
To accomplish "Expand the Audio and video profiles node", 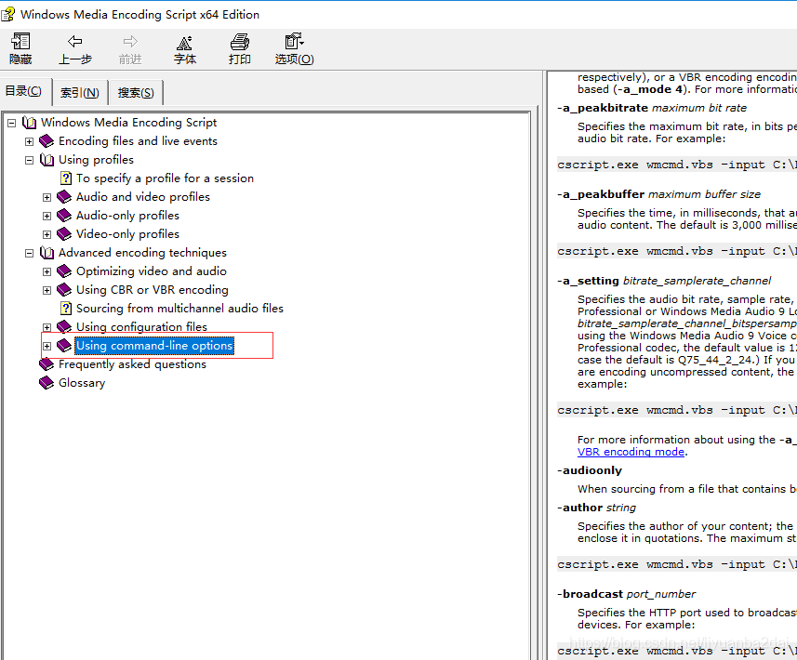I will click(46, 197).
